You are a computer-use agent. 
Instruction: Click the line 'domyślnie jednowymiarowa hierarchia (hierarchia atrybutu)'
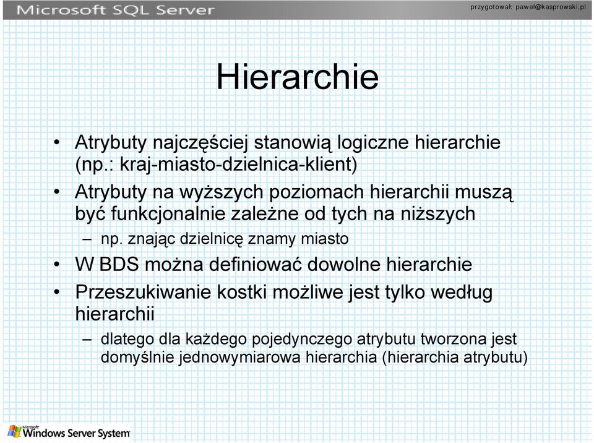314,358
